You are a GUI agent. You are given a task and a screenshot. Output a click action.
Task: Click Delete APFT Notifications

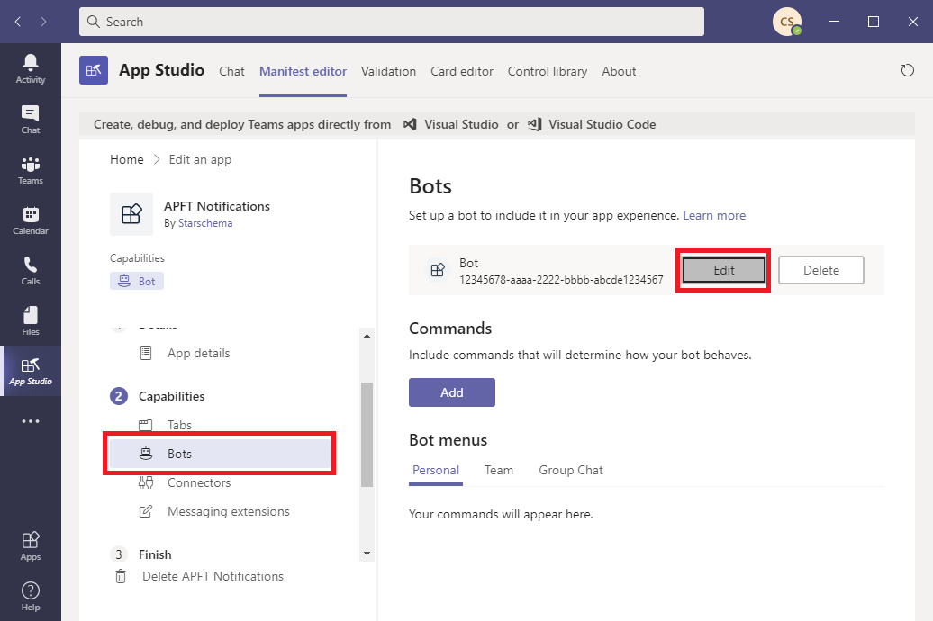tap(213, 576)
